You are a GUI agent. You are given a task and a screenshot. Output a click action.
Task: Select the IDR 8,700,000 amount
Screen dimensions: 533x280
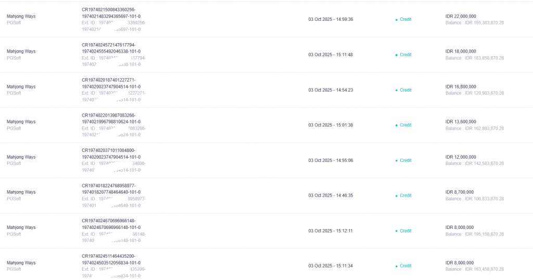click(x=459, y=192)
